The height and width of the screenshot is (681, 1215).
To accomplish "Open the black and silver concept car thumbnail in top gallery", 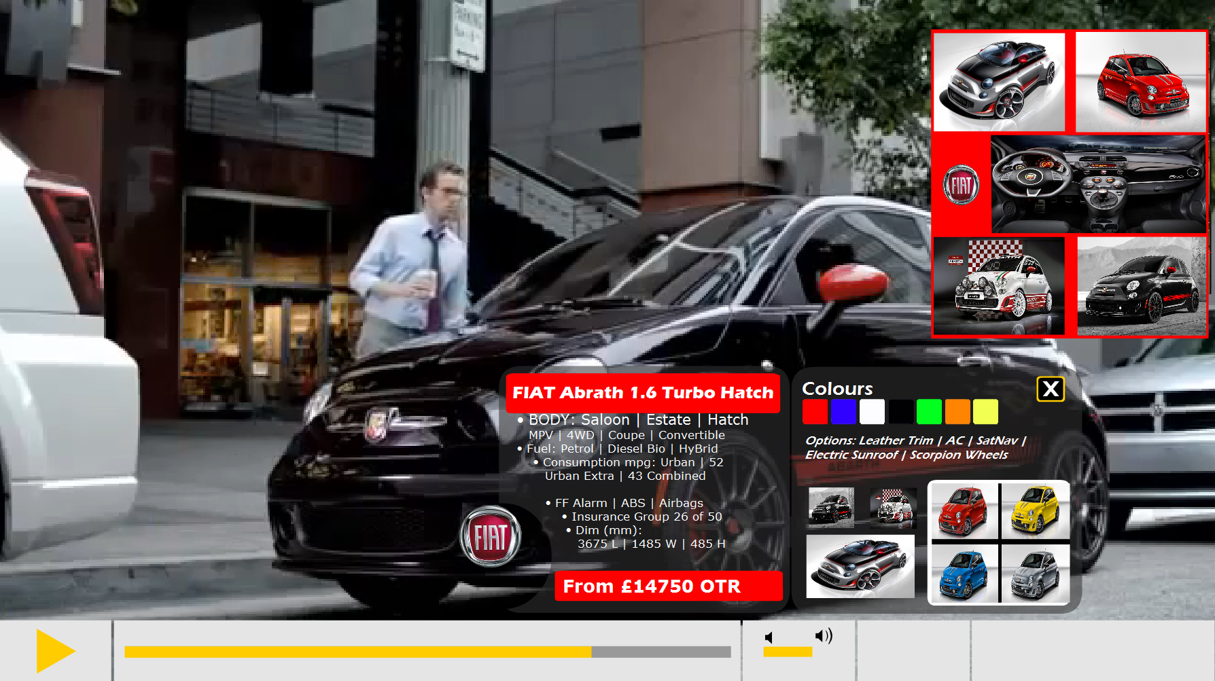I will point(999,82).
